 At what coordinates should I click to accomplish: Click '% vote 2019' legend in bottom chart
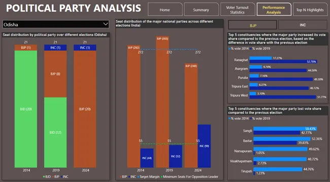[260, 118]
